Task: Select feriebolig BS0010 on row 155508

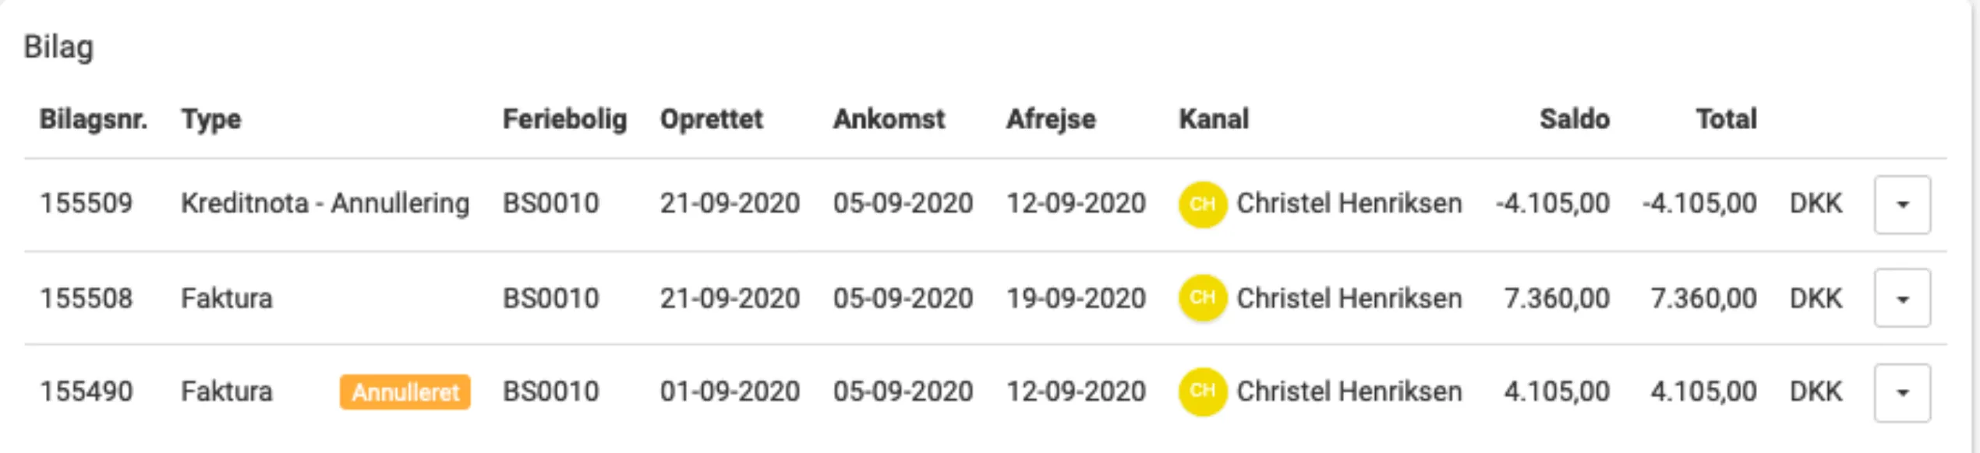Action: pos(551,297)
